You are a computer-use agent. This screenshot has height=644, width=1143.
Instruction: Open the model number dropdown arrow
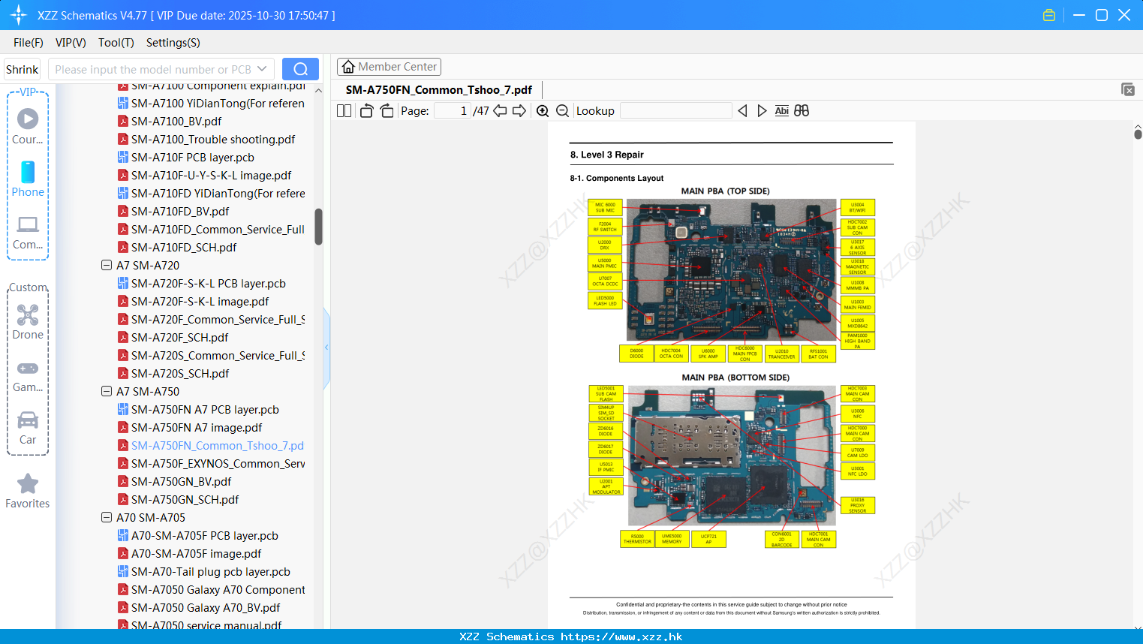(x=262, y=69)
